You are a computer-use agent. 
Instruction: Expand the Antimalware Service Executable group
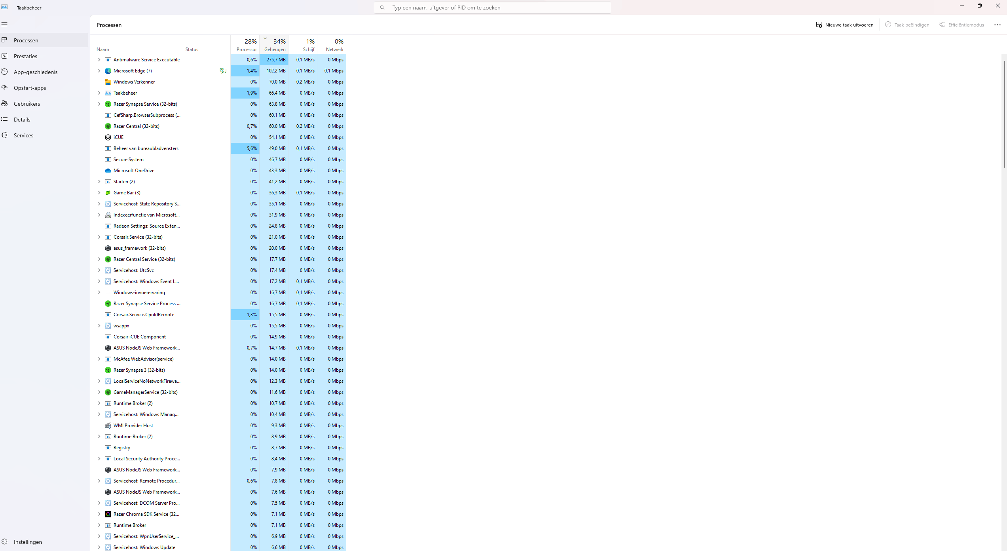pos(99,60)
